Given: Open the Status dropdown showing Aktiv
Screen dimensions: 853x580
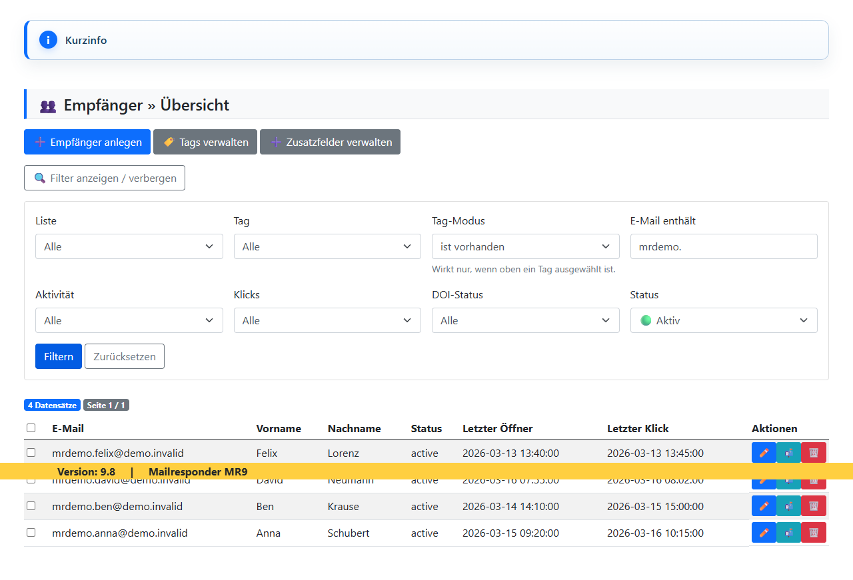Looking at the screenshot, I should coord(723,320).
